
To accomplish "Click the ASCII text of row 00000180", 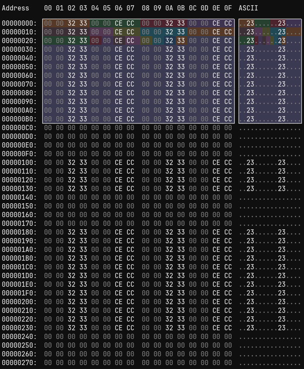I will click(270, 232).
